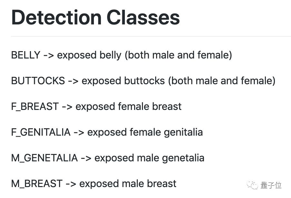Click the 'exposed male genetalia' description

[x=149, y=158]
